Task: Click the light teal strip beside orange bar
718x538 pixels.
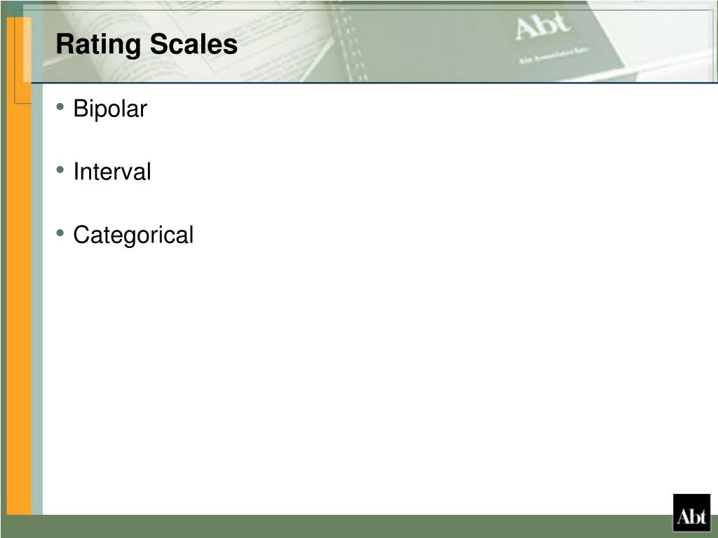Action: (x=37, y=297)
